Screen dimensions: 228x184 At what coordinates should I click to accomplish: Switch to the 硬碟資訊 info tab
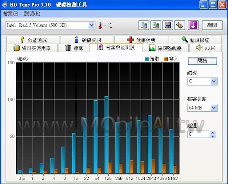[87, 40]
